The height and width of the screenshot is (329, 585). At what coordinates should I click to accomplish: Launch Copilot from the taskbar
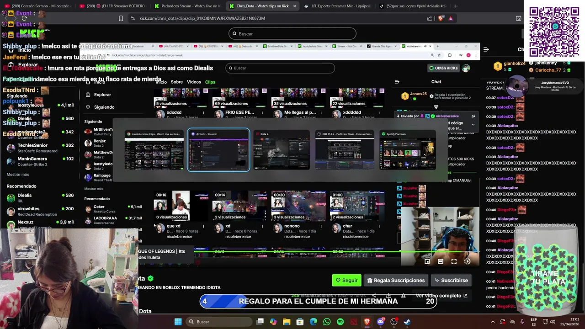coord(273,322)
